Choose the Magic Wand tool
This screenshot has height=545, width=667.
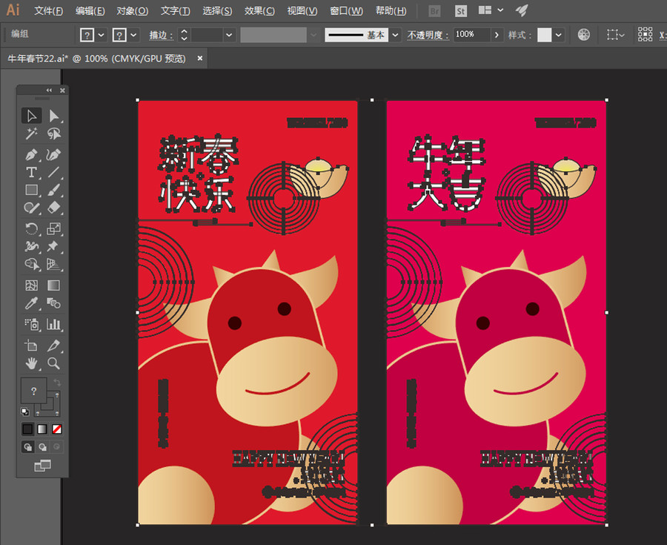tap(31, 134)
